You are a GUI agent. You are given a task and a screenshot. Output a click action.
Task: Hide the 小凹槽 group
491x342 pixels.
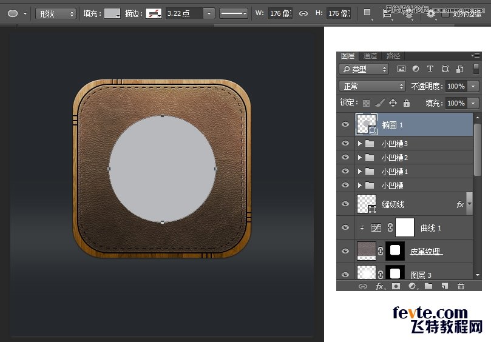pos(345,185)
